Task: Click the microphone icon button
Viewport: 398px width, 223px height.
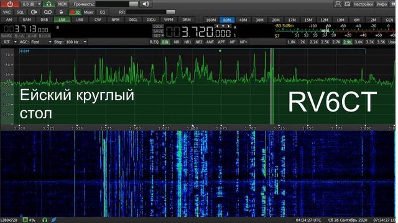Action: click(x=61, y=12)
